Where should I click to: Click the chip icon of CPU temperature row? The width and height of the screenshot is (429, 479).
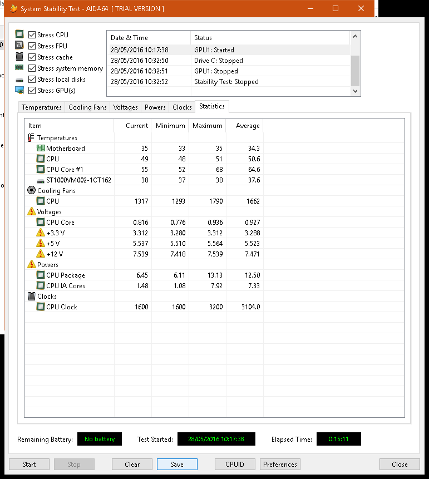41,159
